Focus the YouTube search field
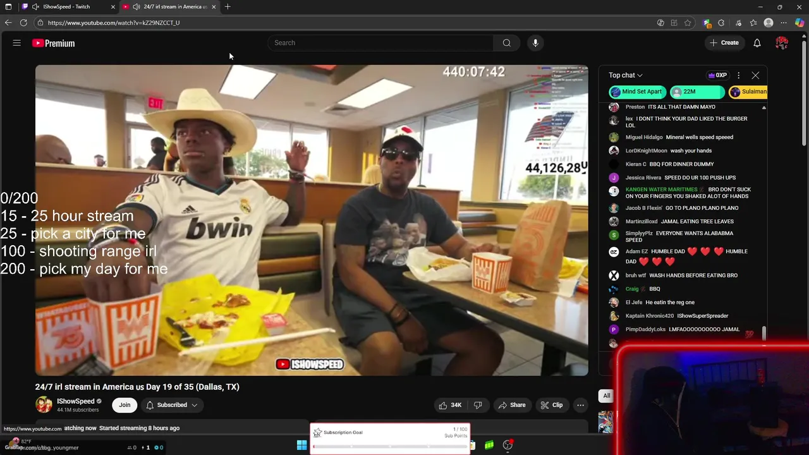Screen dimensions: 809x455 click(x=380, y=43)
